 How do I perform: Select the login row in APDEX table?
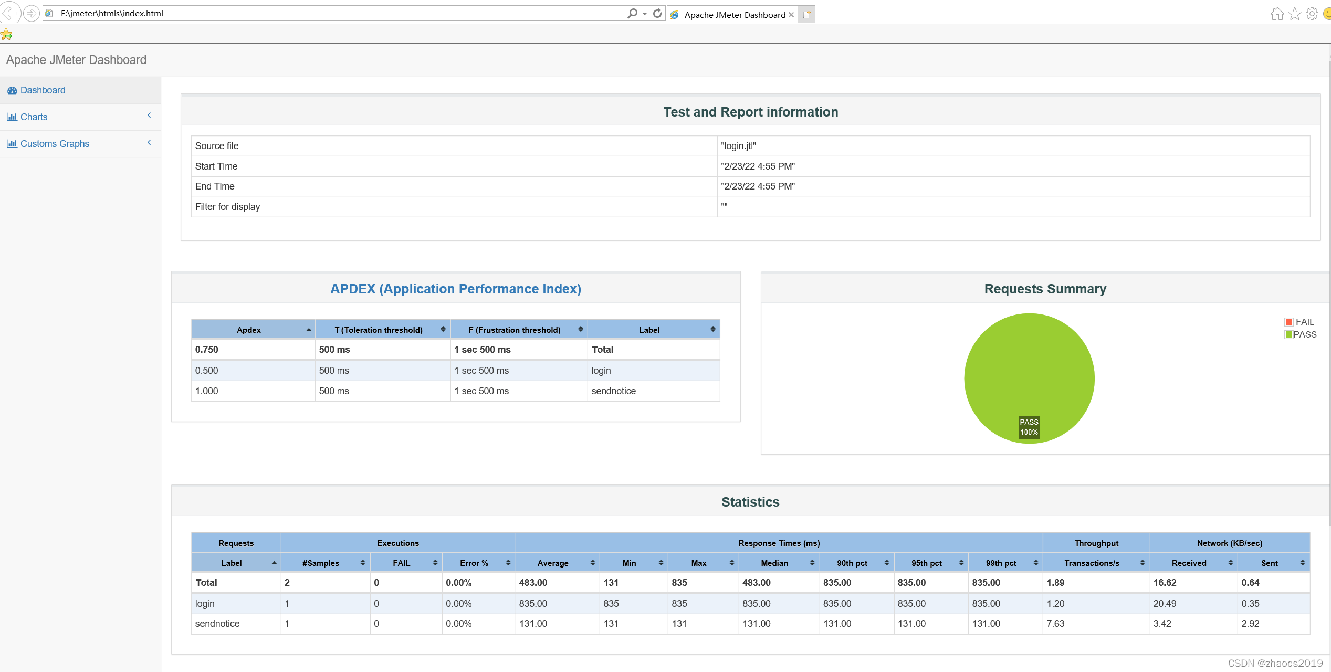(x=455, y=371)
